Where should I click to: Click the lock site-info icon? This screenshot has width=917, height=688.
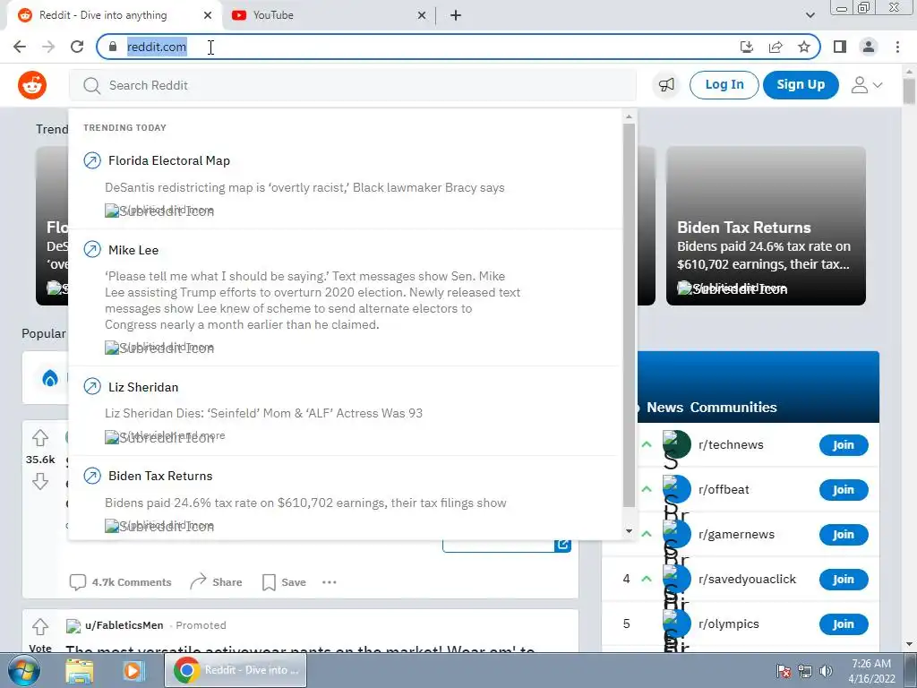coord(113,47)
